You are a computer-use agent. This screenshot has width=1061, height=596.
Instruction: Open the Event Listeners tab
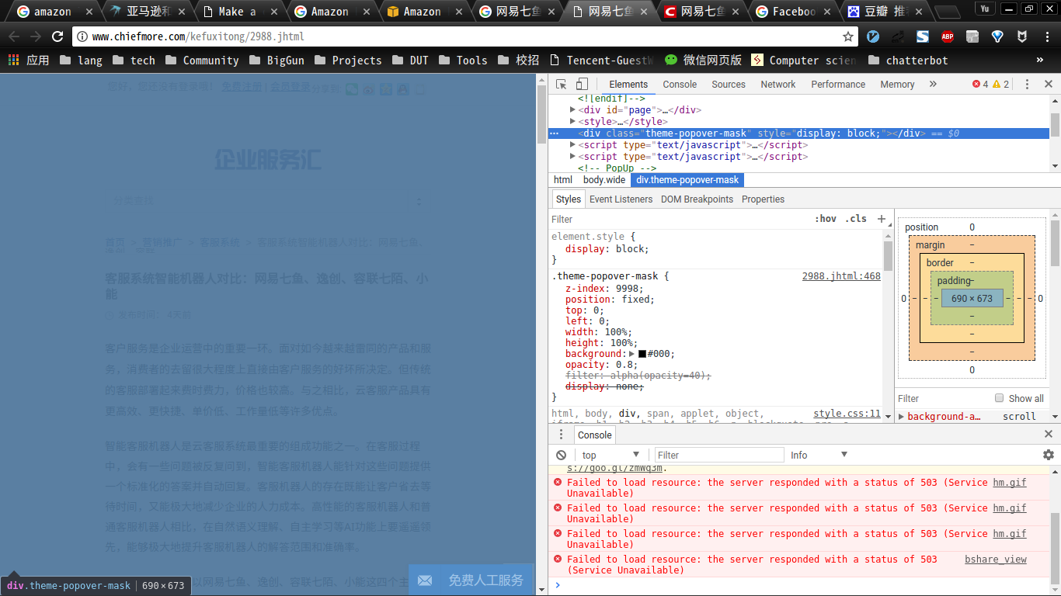tap(621, 199)
